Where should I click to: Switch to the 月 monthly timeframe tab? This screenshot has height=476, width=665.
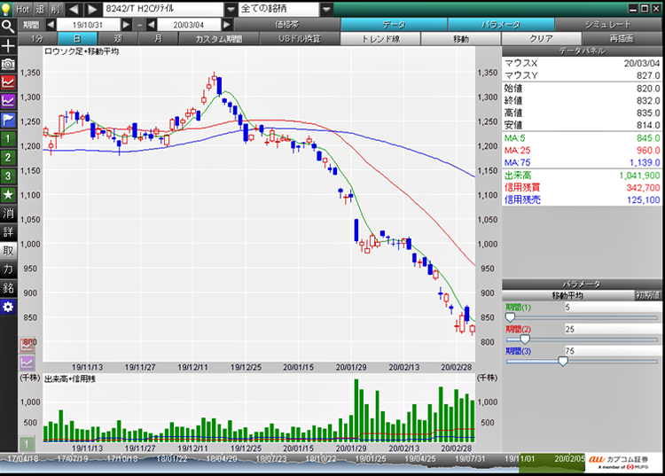click(x=158, y=39)
